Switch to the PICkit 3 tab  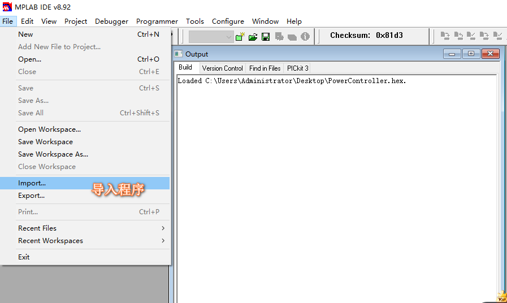pos(297,68)
